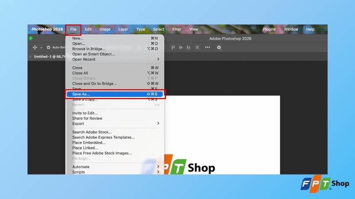Open the Filter menu
The height and width of the screenshot is (199, 355).
pos(177,29)
